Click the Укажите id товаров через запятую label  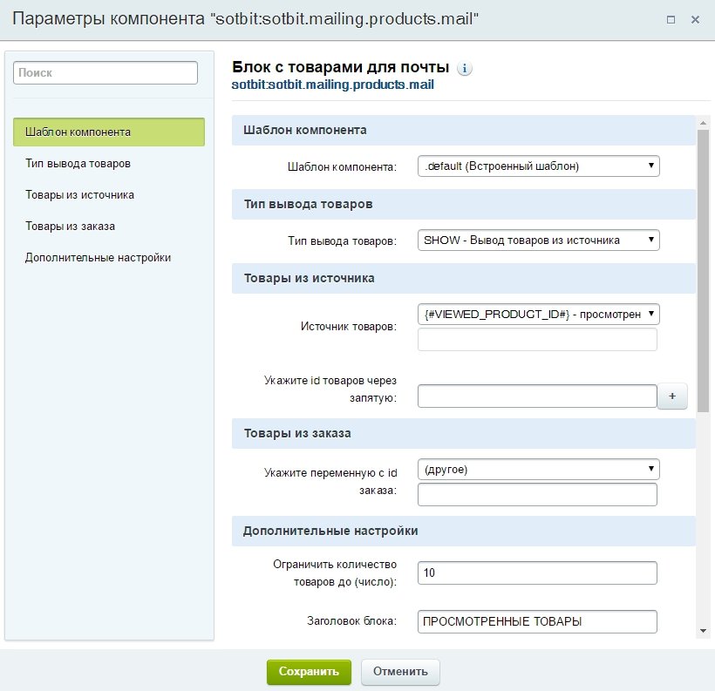pyautogui.click(x=330, y=389)
